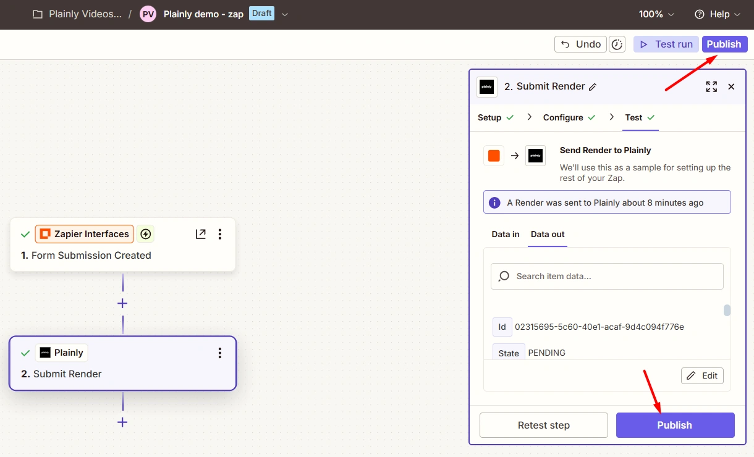Click the large Publish button in panel
The image size is (754, 457).
[x=676, y=425]
